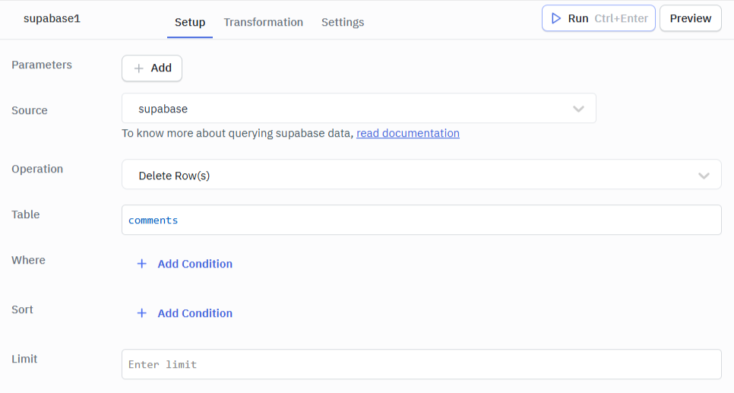Screen dimensions: 734x393
Task: Run the supabase1 query
Action: [598, 18]
